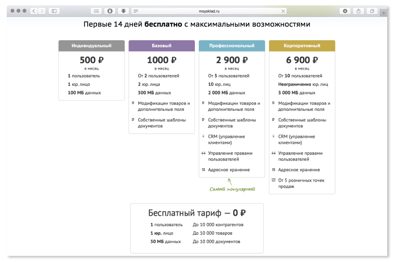Open the Top Sites grid icon
394x262 pixels.
[96, 11]
